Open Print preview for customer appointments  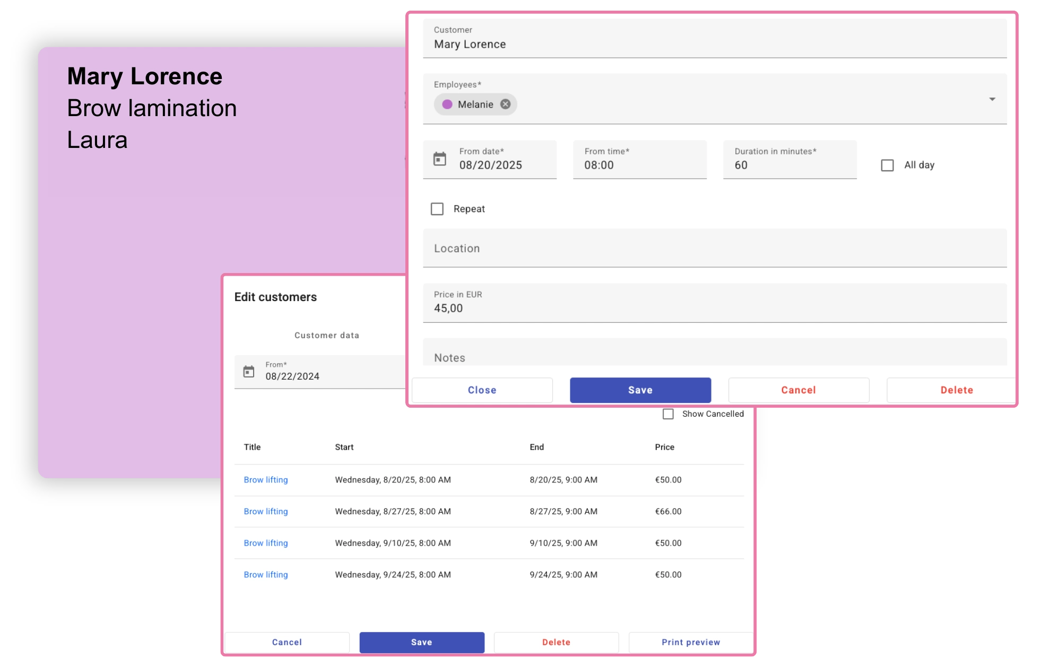(690, 642)
